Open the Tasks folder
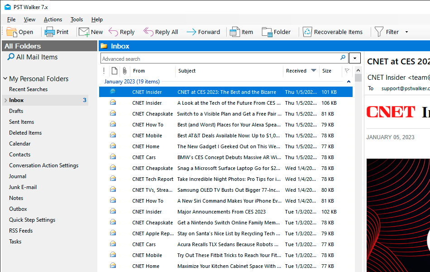This screenshot has height=272, width=430. (x=15, y=242)
